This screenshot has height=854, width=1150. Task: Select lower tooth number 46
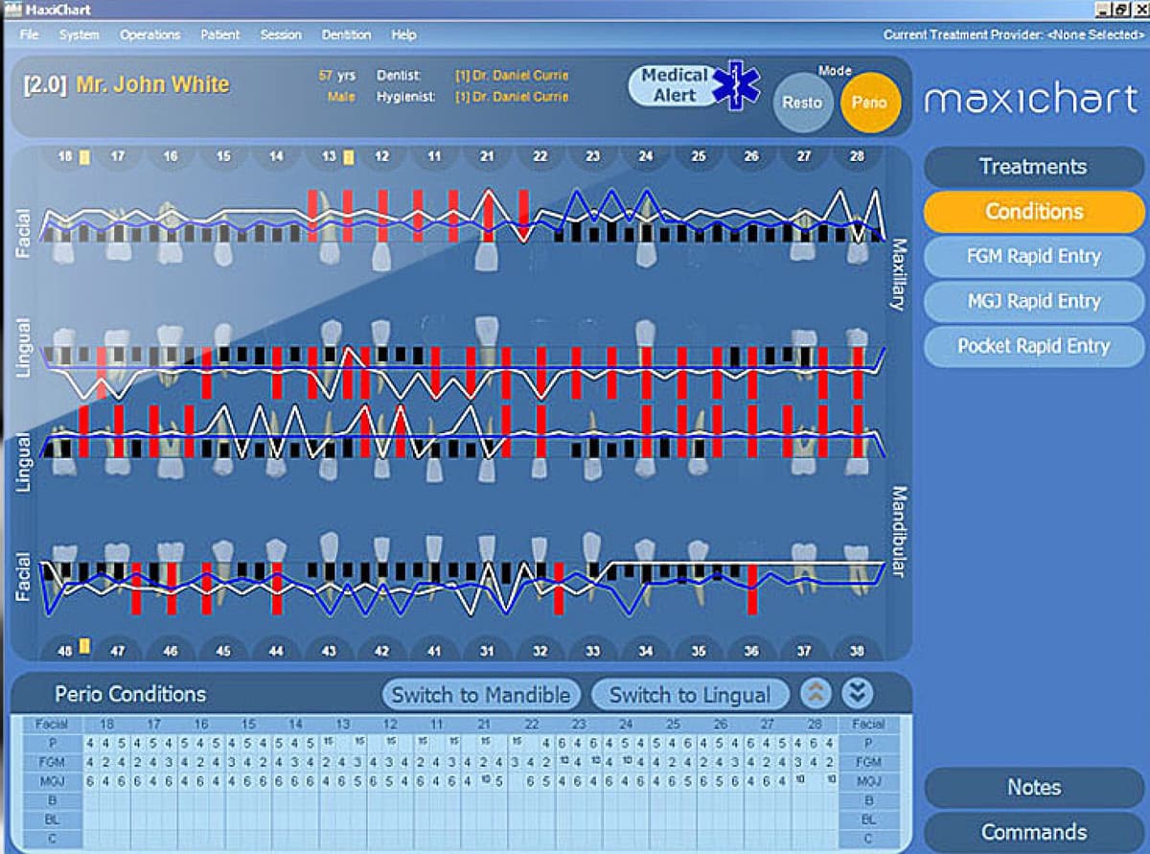click(x=171, y=651)
